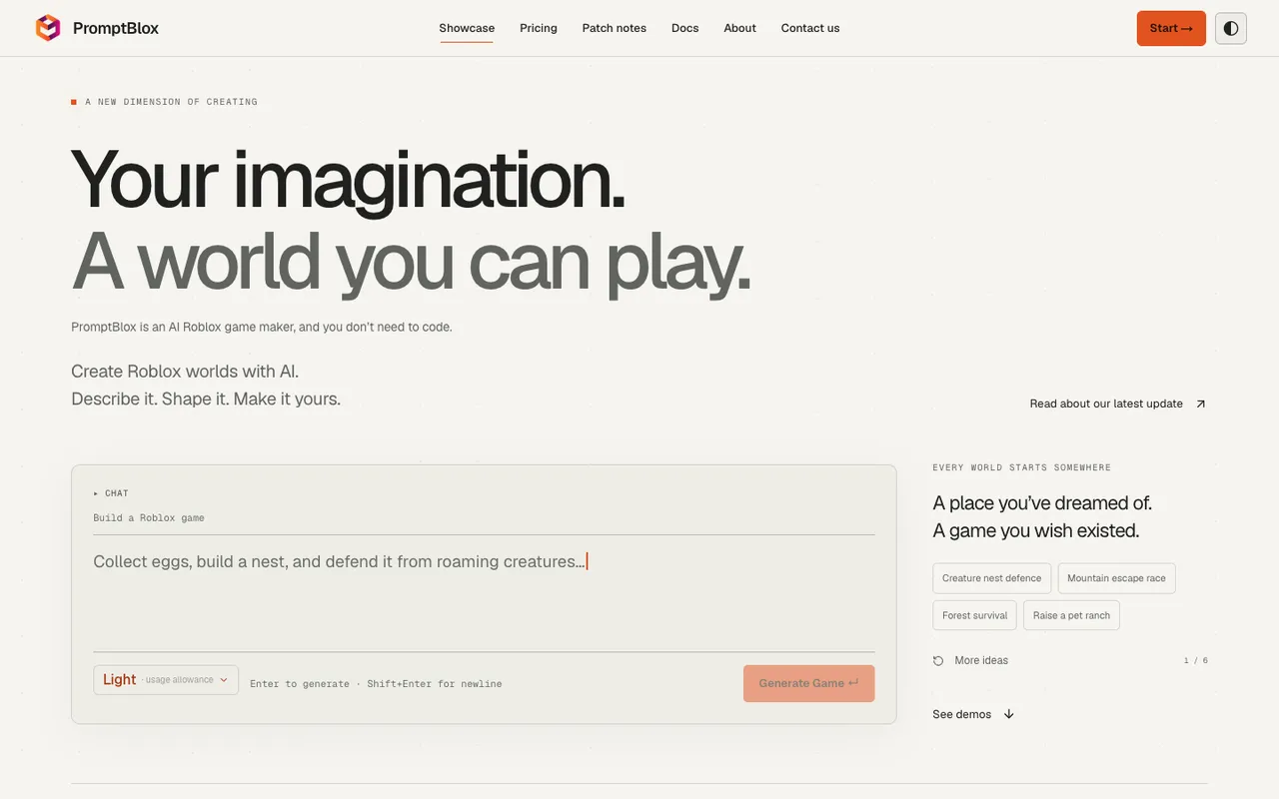This screenshot has width=1279, height=799.
Task: Click the PromptBlox brand name
Action: (x=116, y=28)
